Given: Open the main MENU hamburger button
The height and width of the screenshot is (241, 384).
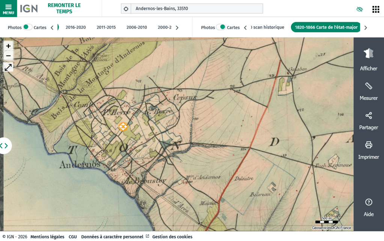Looking at the screenshot, I should (8, 9).
